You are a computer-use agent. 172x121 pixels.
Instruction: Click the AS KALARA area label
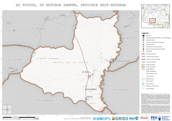[x=39, y=29]
